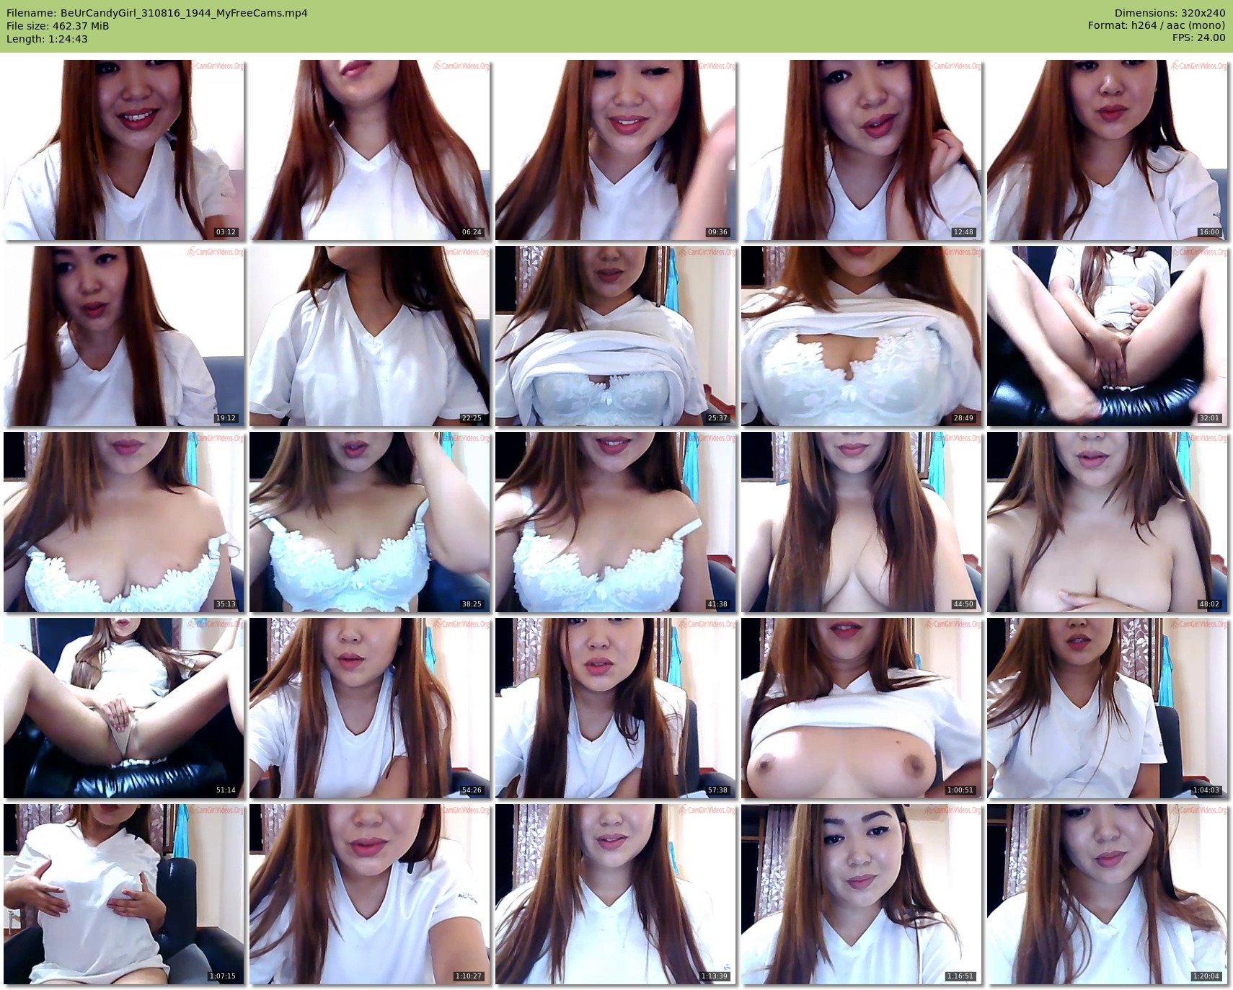Click the "Format: h264 / aac (mono)" text
This screenshot has width=1233, height=990.
pos(1157,25)
